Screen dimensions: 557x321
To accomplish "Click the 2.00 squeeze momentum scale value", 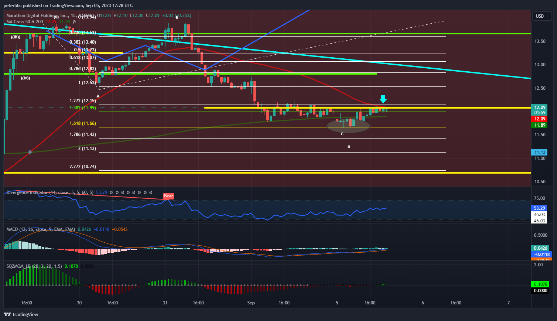I will click(x=539, y=265).
